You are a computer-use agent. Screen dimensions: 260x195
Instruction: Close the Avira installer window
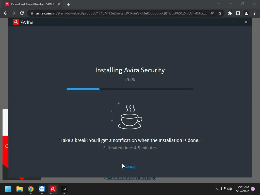[x=246, y=22]
